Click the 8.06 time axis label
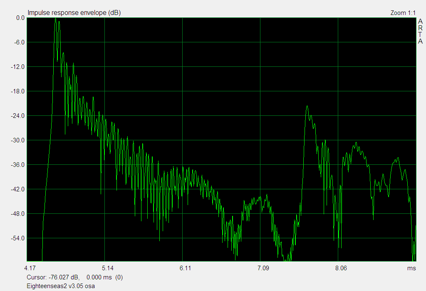Image resolution: width=426 pixels, height=291 pixels. point(341,268)
